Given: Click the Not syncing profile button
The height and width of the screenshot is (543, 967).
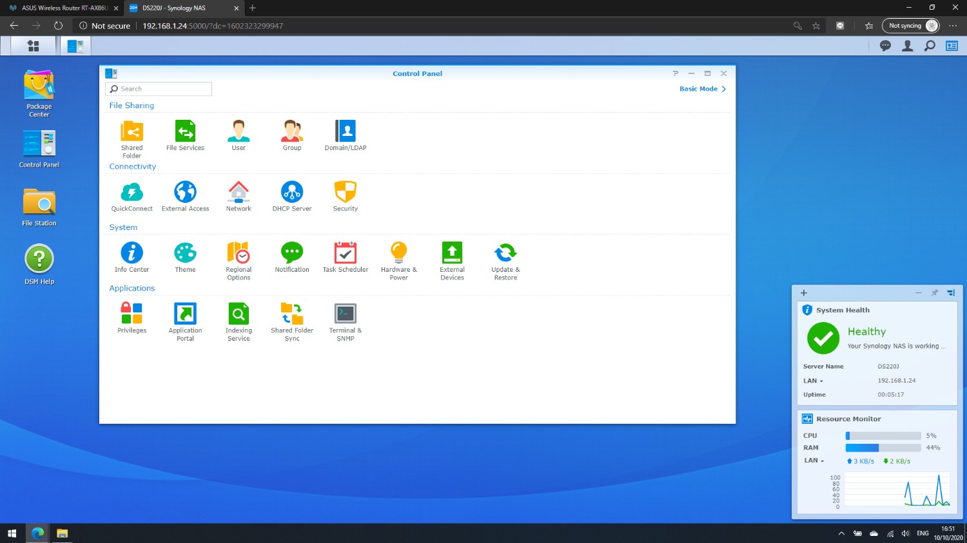Looking at the screenshot, I should 911,26.
